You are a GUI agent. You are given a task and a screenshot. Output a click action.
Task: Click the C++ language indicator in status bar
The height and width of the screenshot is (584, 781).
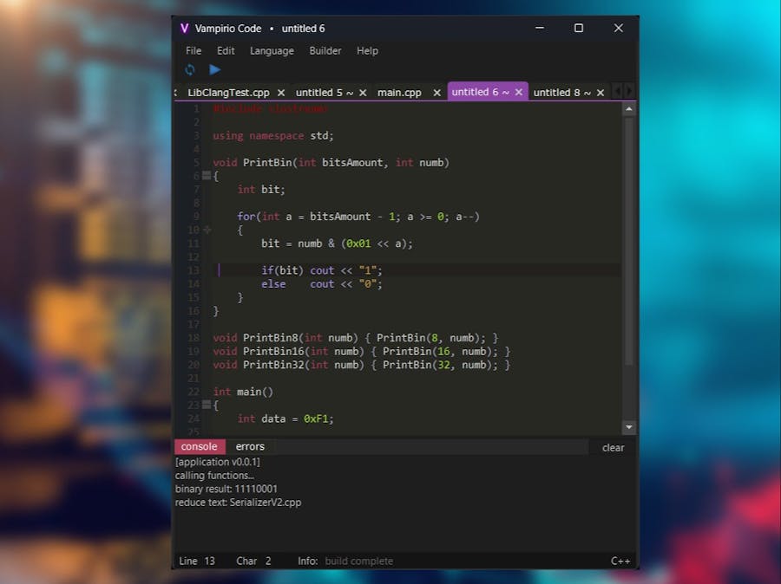[620, 561]
